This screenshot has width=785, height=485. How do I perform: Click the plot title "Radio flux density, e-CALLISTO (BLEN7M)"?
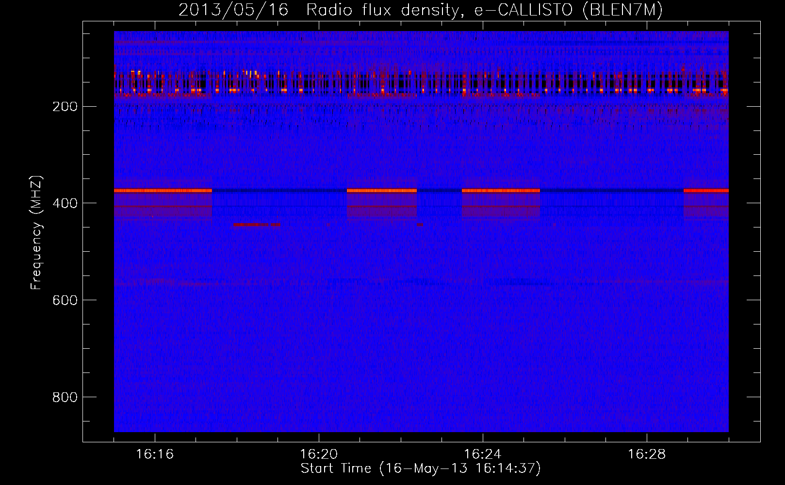click(484, 10)
